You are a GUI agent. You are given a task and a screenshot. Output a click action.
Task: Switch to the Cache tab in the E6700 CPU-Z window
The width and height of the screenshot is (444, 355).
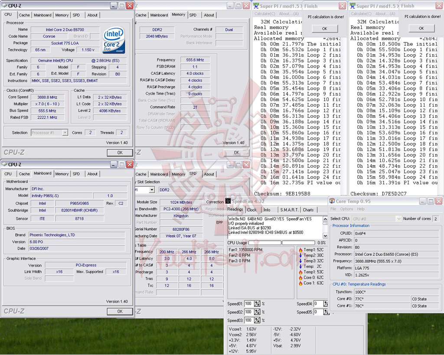[24, 15]
